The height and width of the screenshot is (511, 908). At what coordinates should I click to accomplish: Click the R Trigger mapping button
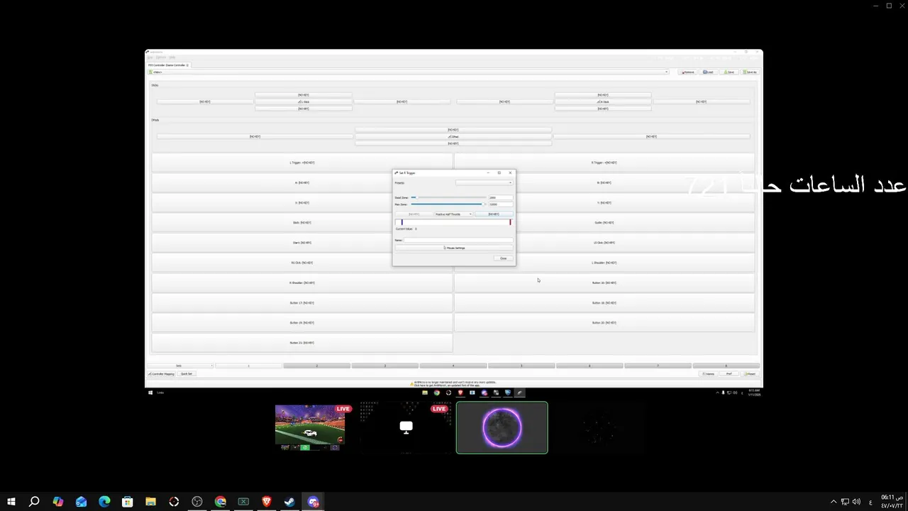click(x=604, y=163)
